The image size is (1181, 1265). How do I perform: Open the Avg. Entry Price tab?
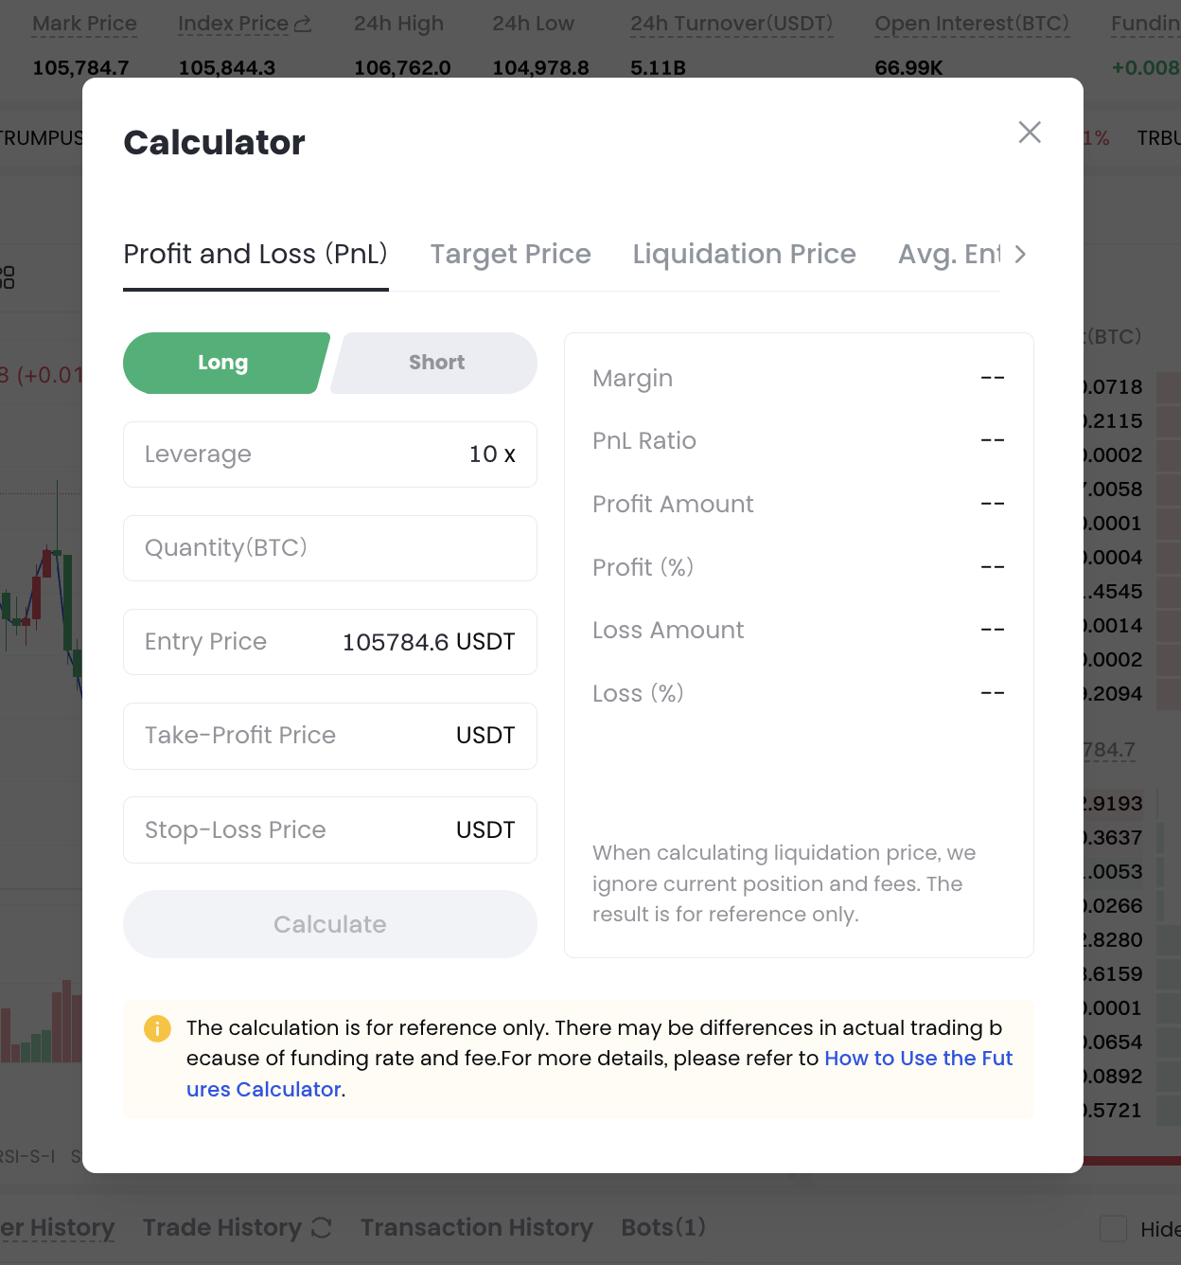(948, 254)
